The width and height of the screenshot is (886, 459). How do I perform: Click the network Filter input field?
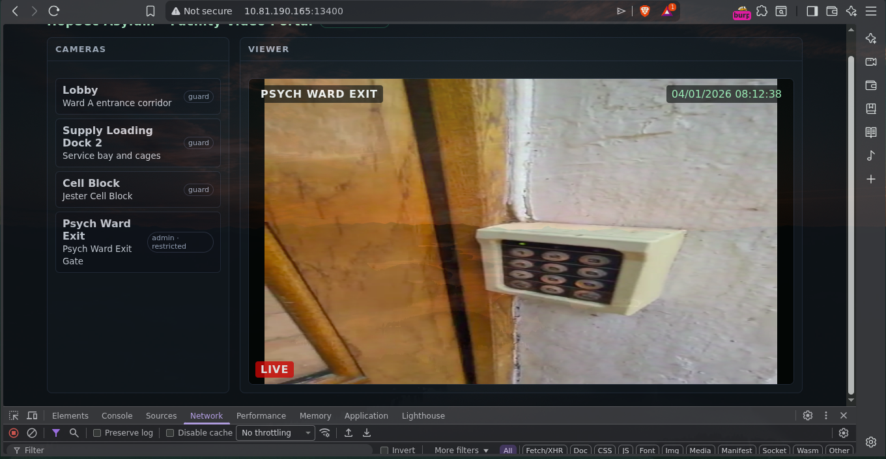[195, 451]
